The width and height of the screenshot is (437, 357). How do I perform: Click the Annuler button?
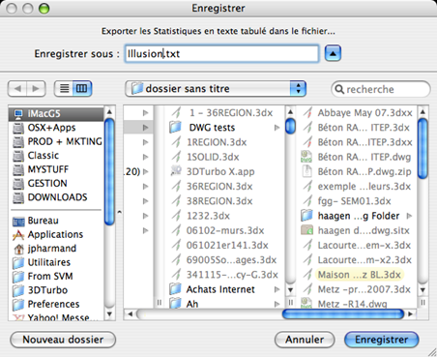pos(305,340)
